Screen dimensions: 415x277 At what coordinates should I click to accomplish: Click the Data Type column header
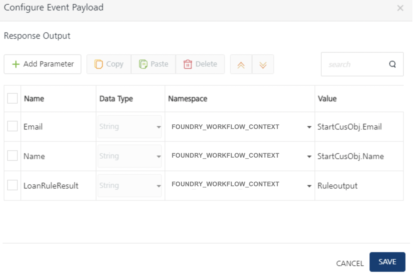click(x=116, y=99)
